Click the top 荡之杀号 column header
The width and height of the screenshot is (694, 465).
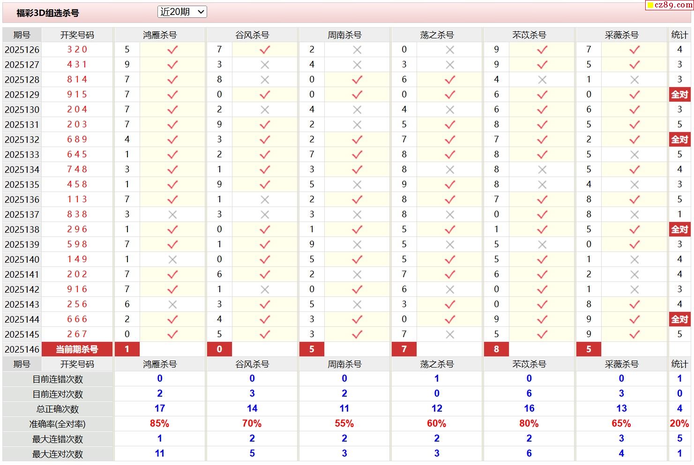437,35
